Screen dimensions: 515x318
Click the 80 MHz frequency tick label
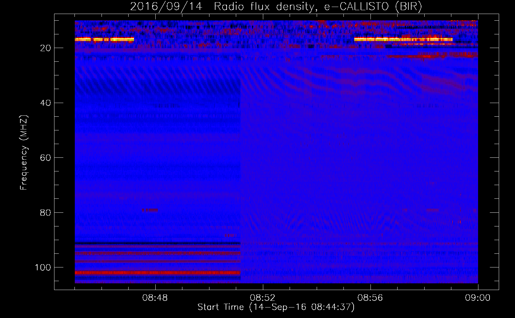pyautogui.click(x=46, y=212)
